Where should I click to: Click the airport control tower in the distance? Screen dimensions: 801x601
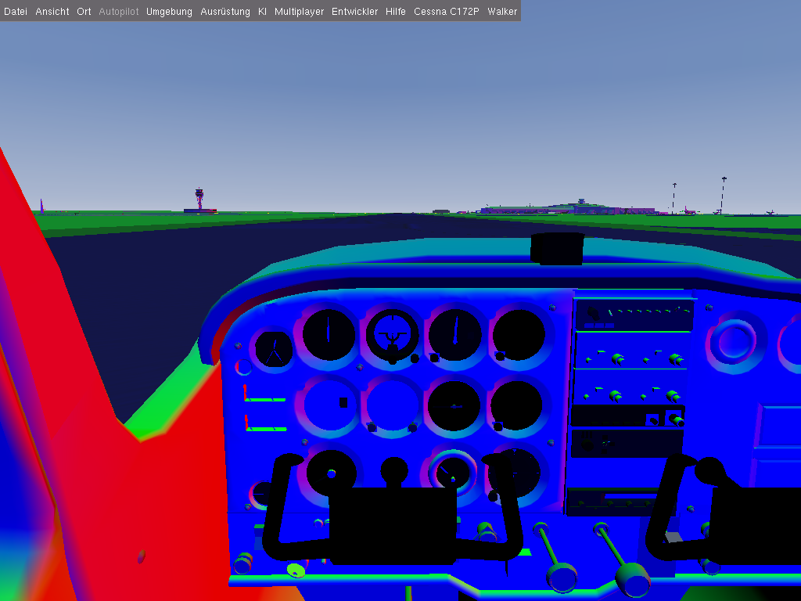point(199,199)
